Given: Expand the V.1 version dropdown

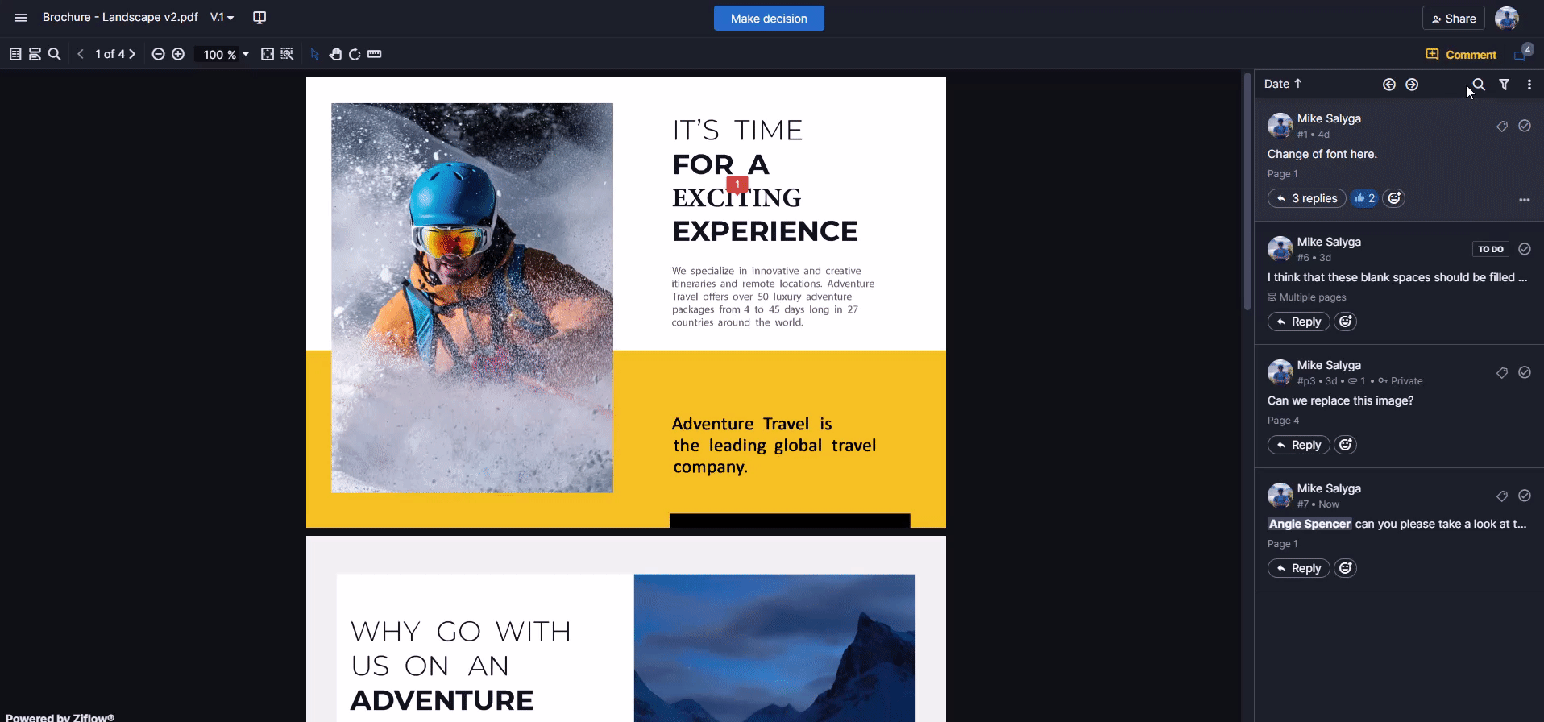Looking at the screenshot, I should click(222, 18).
